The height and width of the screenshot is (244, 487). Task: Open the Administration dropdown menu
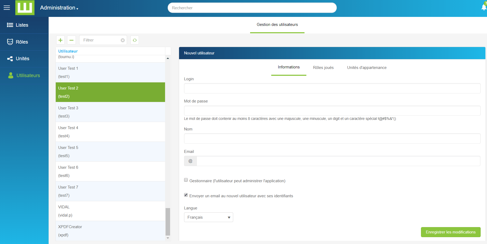pos(59,8)
